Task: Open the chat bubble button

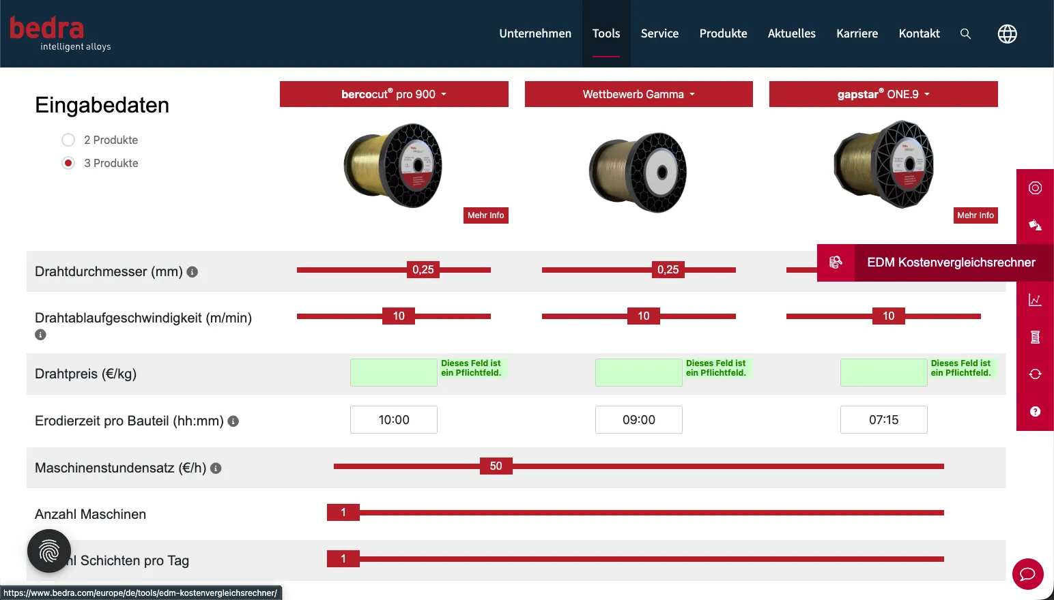Action: point(1027,574)
